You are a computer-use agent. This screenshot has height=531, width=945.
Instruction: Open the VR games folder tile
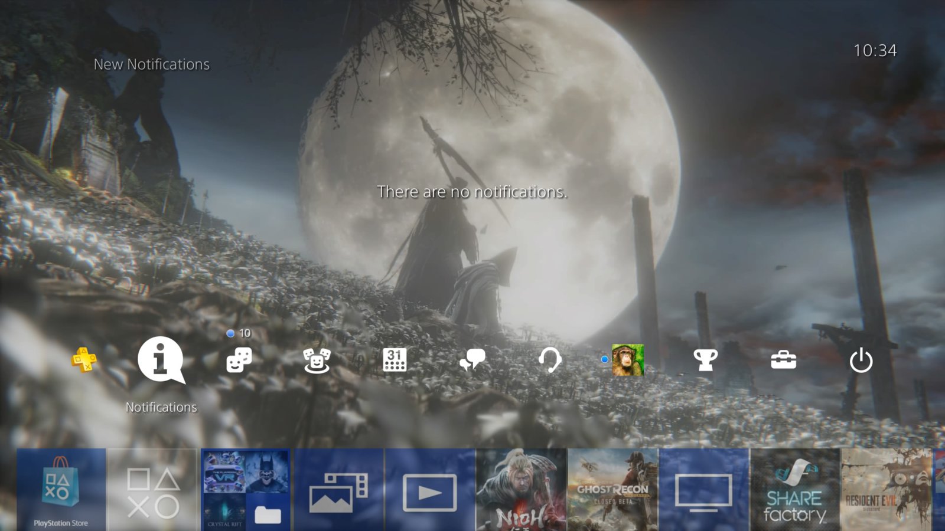click(x=245, y=490)
